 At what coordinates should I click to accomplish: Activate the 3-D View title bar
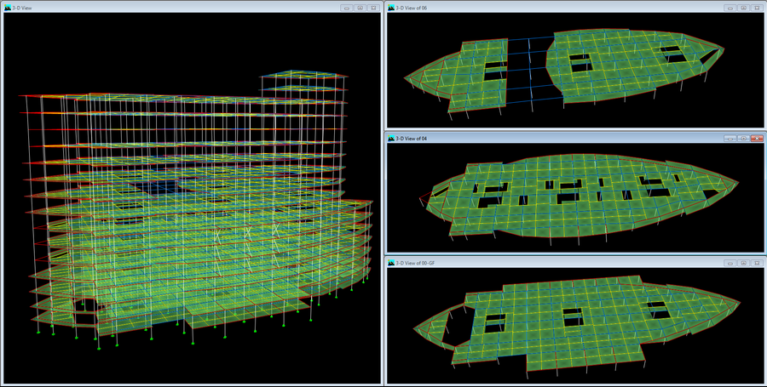[x=170, y=8]
